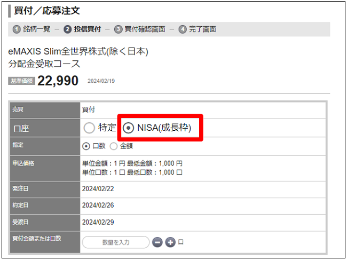Choose the 口数 designation radio button

(86, 146)
